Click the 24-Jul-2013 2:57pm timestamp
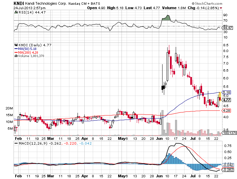Screen dimensions: 237x179 29,8
